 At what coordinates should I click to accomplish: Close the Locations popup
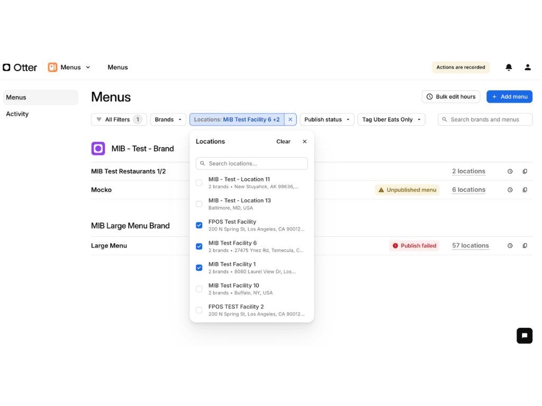point(304,142)
